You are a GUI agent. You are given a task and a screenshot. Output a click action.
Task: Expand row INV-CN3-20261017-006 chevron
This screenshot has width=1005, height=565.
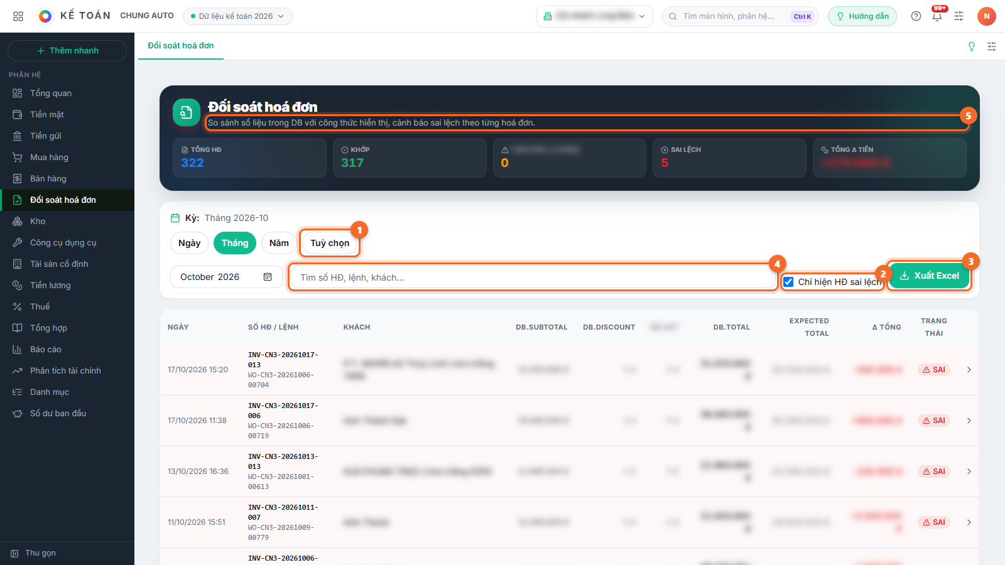click(x=969, y=421)
